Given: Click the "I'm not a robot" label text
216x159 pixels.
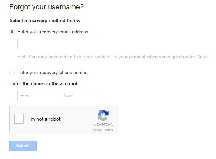Looking at the screenshot, I should click(x=44, y=119).
